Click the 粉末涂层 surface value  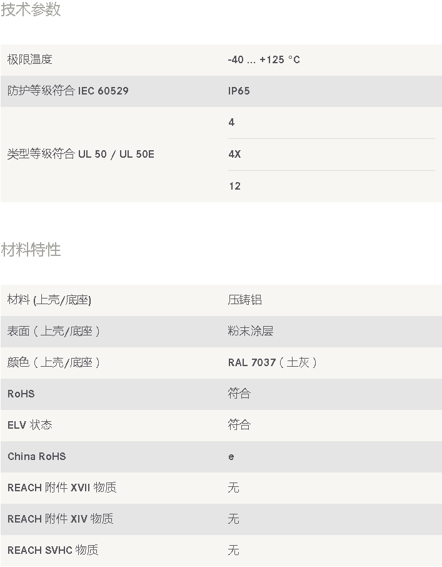tap(250, 331)
